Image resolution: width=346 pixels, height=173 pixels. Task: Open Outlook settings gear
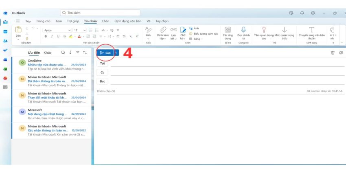coord(313,13)
